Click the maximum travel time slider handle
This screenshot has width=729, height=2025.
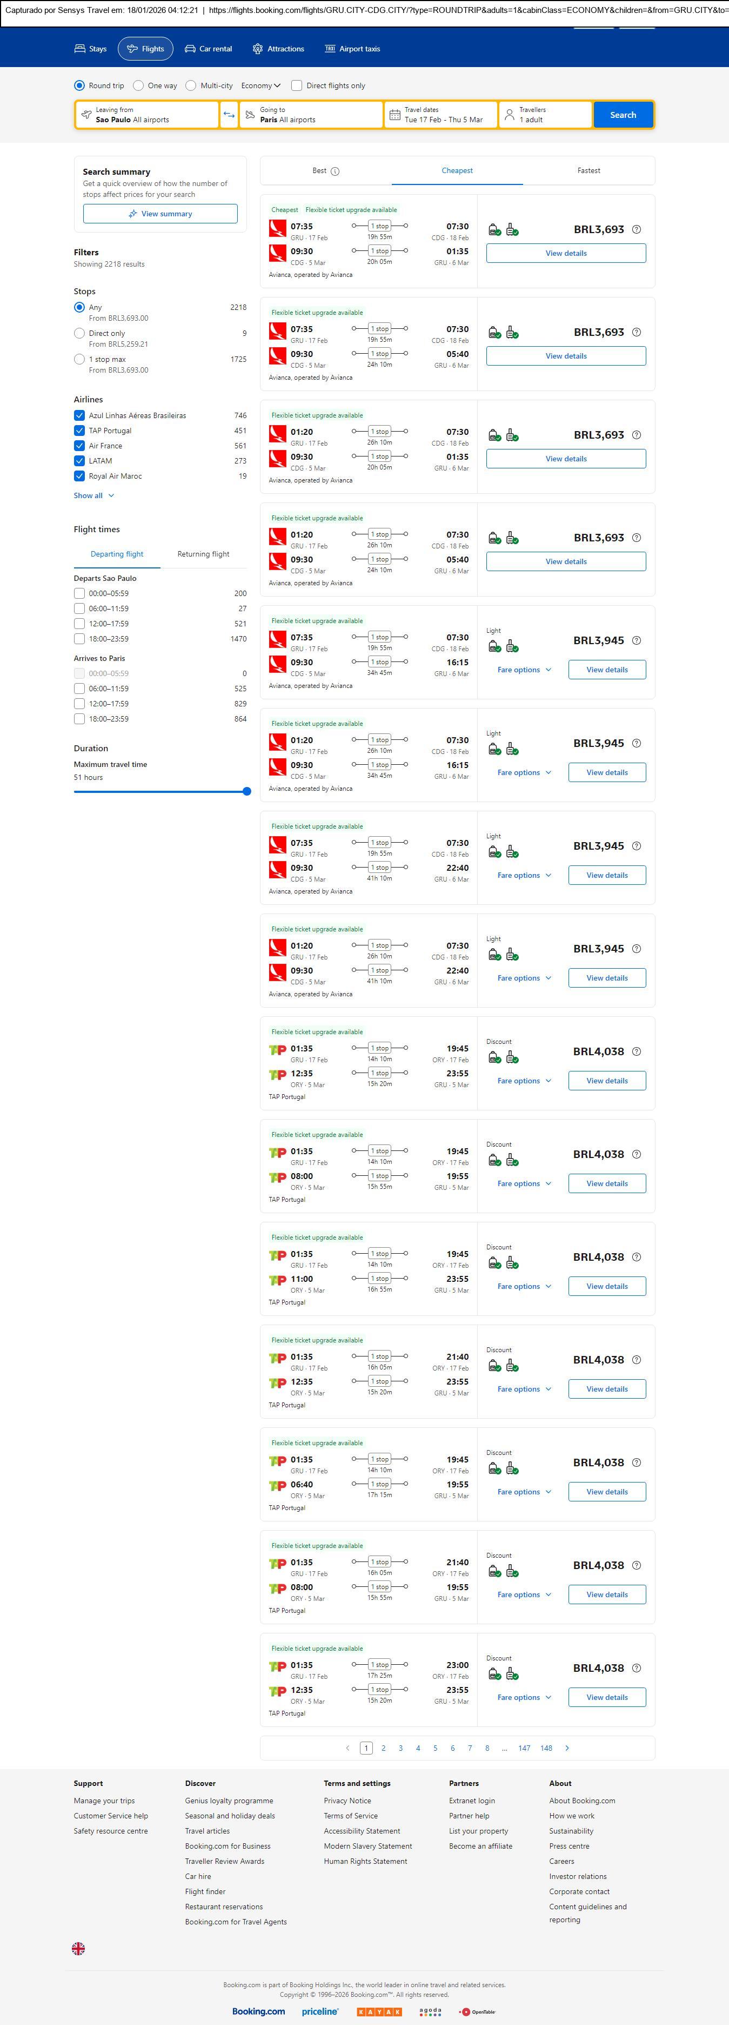(x=246, y=792)
